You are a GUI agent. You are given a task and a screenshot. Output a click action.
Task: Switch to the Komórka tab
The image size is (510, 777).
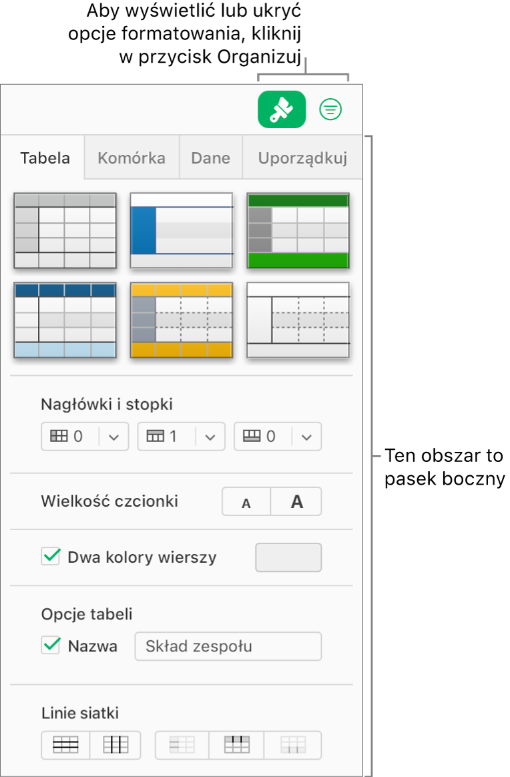[x=132, y=158]
